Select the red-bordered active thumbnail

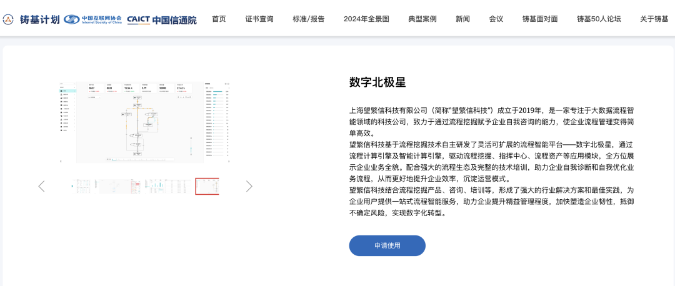point(207,186)
